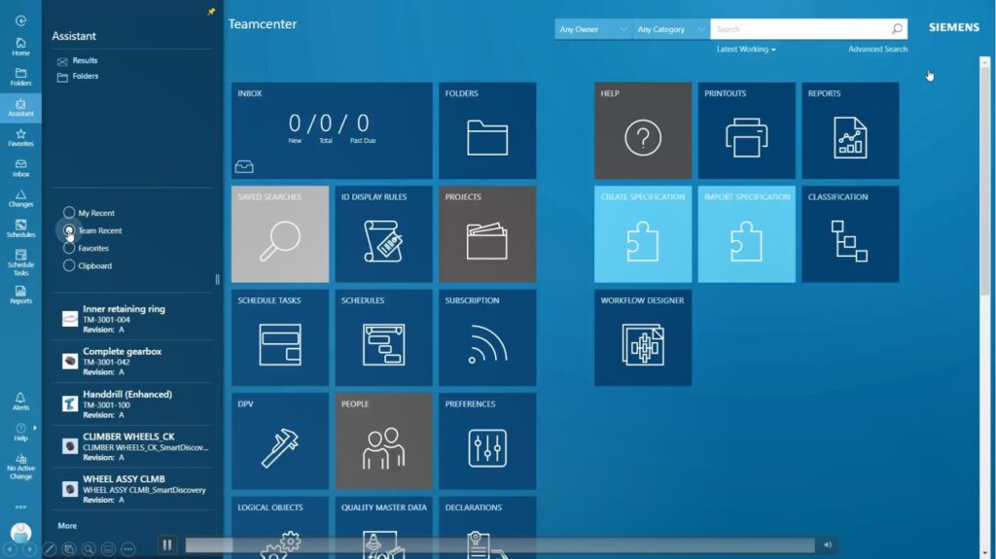Open the Schedule Tasks tile

tap(280, 337)
